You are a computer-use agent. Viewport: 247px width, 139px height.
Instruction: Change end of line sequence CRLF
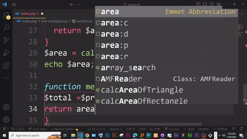pos(142,129)
